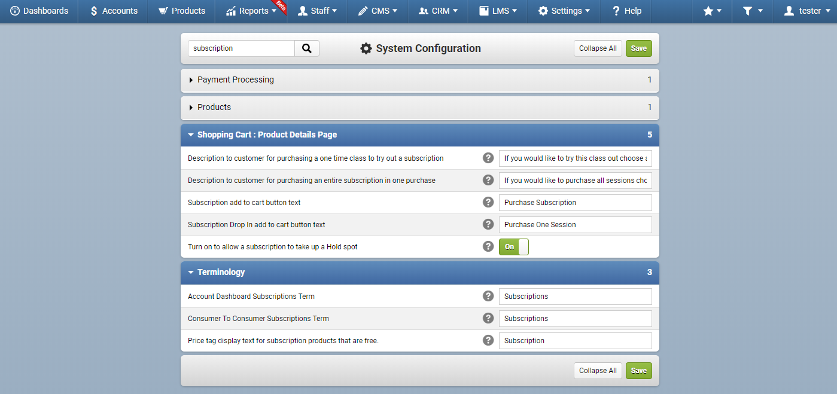
Task: Open the filter funnel menu
Action: tap(753, 11)
